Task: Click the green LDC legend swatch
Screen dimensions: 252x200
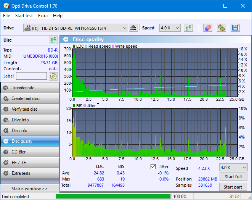Action: point(74,46)
